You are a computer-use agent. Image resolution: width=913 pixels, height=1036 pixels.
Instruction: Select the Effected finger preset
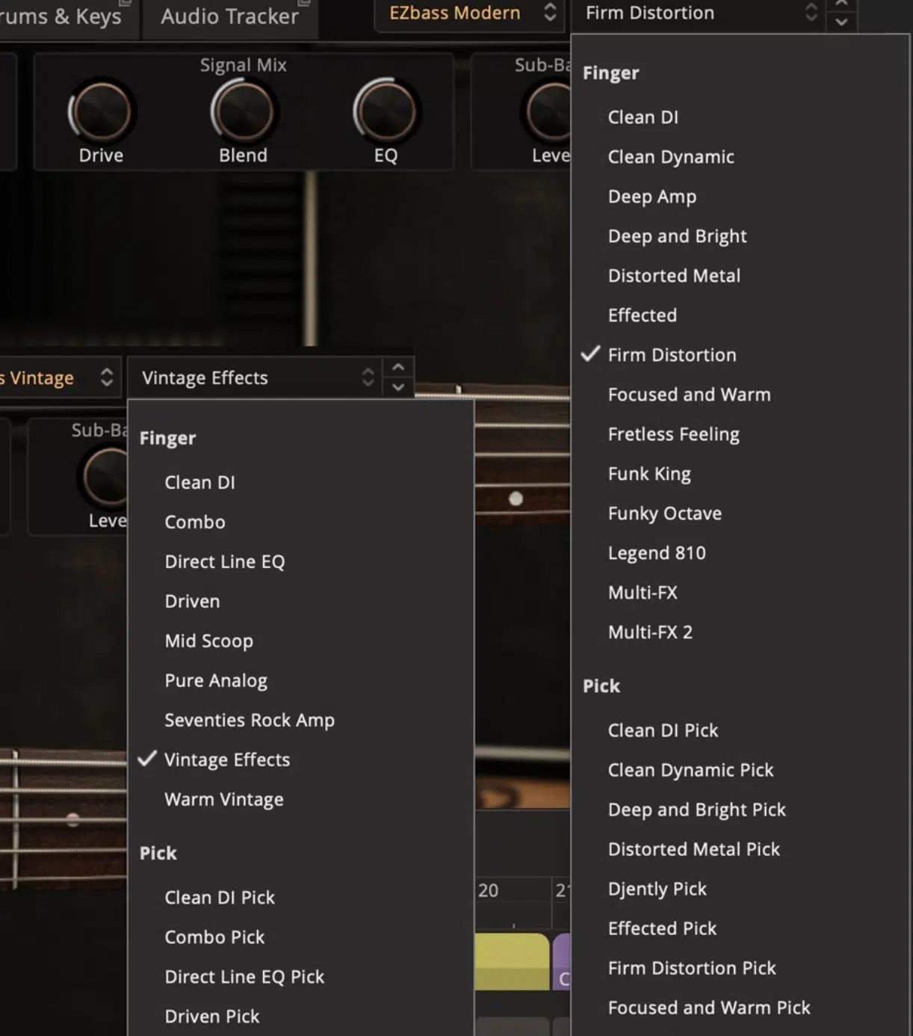click(740, 315)
